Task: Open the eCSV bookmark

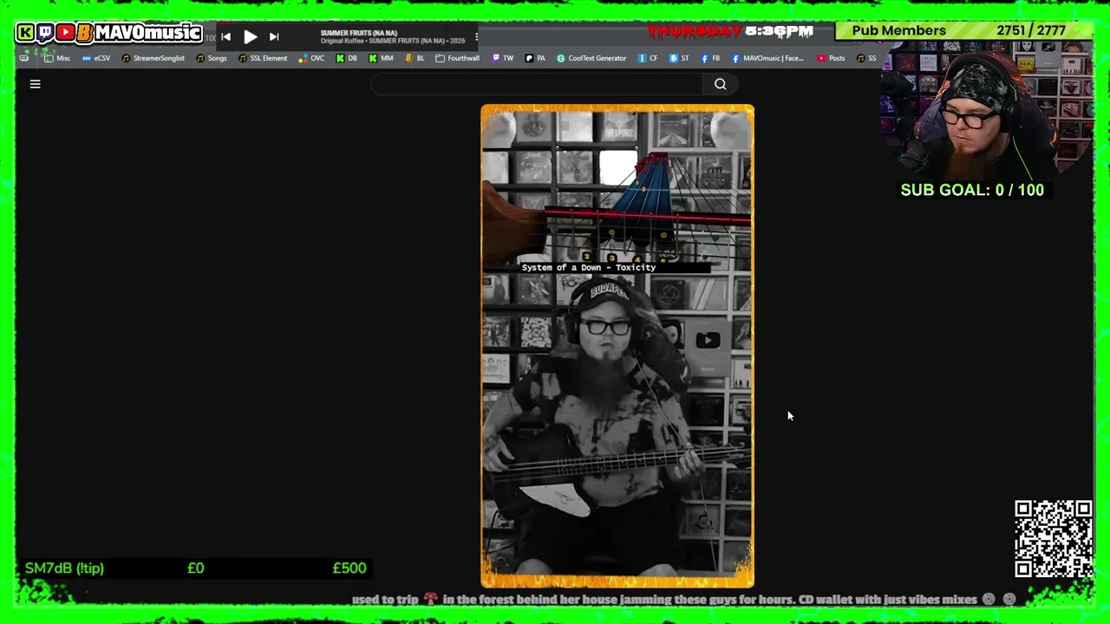Action: (x=95, y=58)
